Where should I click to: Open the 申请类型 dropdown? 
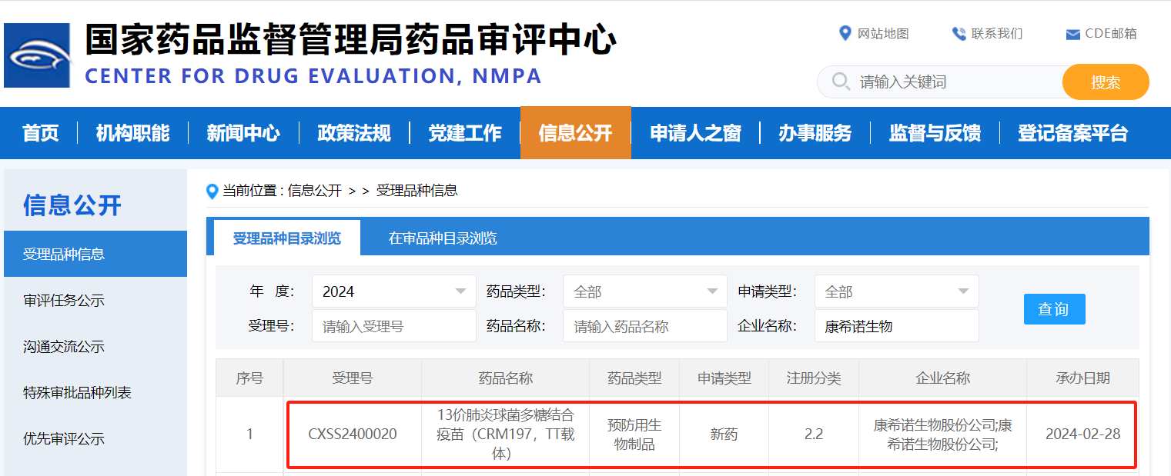[x=897, y=291]
